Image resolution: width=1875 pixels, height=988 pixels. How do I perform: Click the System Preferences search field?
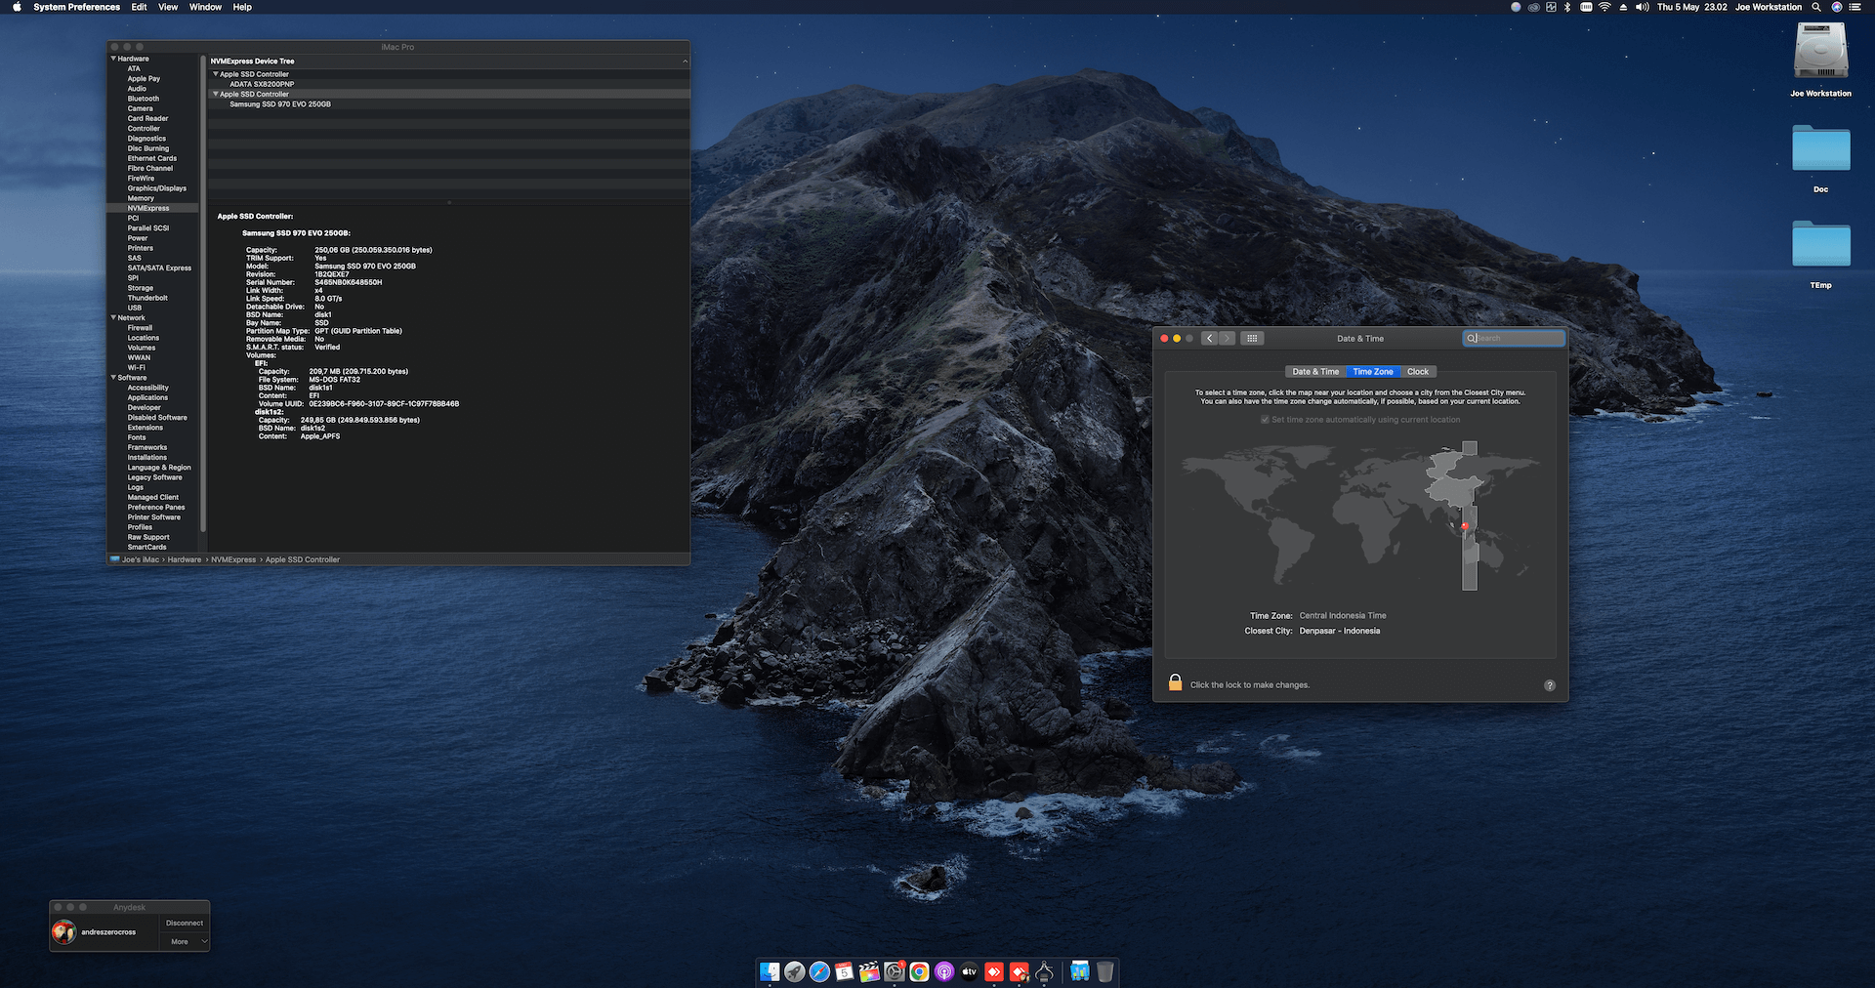click(x=1519, y=339)
